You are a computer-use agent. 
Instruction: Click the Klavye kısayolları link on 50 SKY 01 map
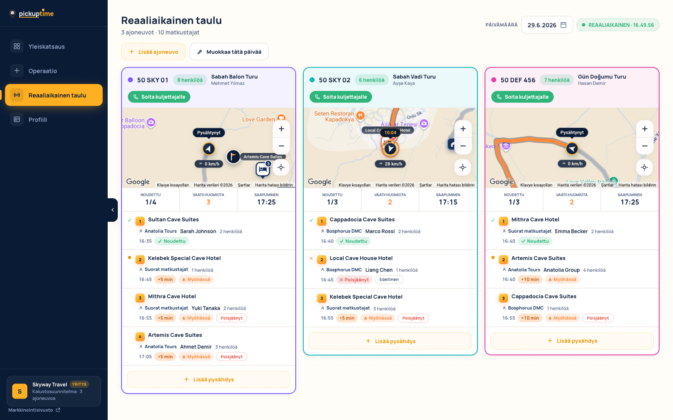click(173, 185)
